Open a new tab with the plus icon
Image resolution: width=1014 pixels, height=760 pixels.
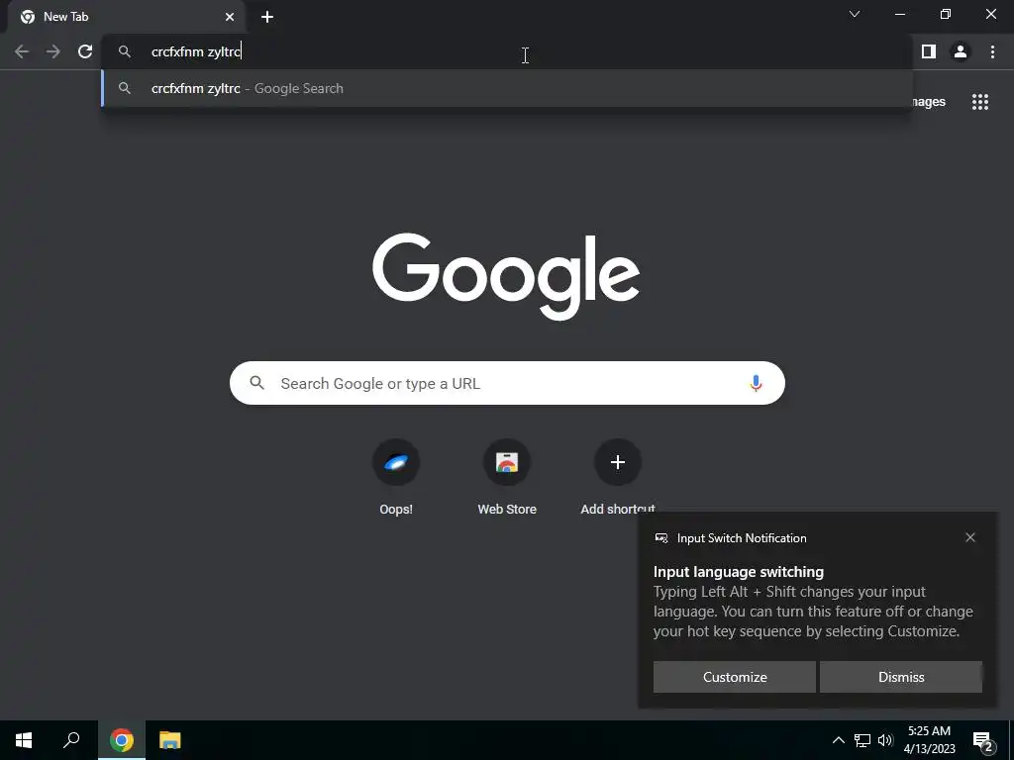[267, 17]
